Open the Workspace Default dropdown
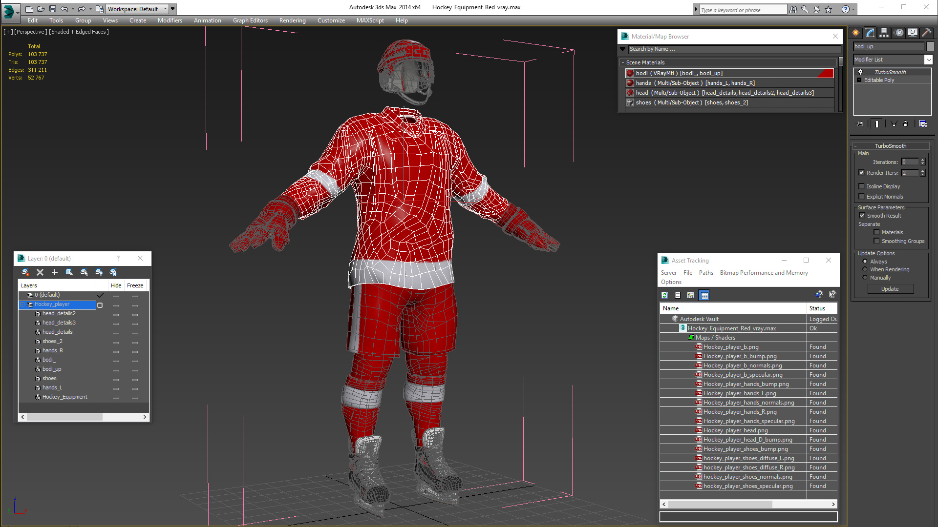 click(x=165, y=9)
